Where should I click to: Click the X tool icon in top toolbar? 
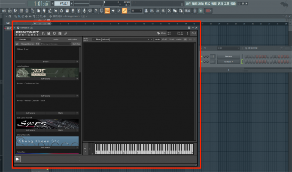click(x=169, y=11)
